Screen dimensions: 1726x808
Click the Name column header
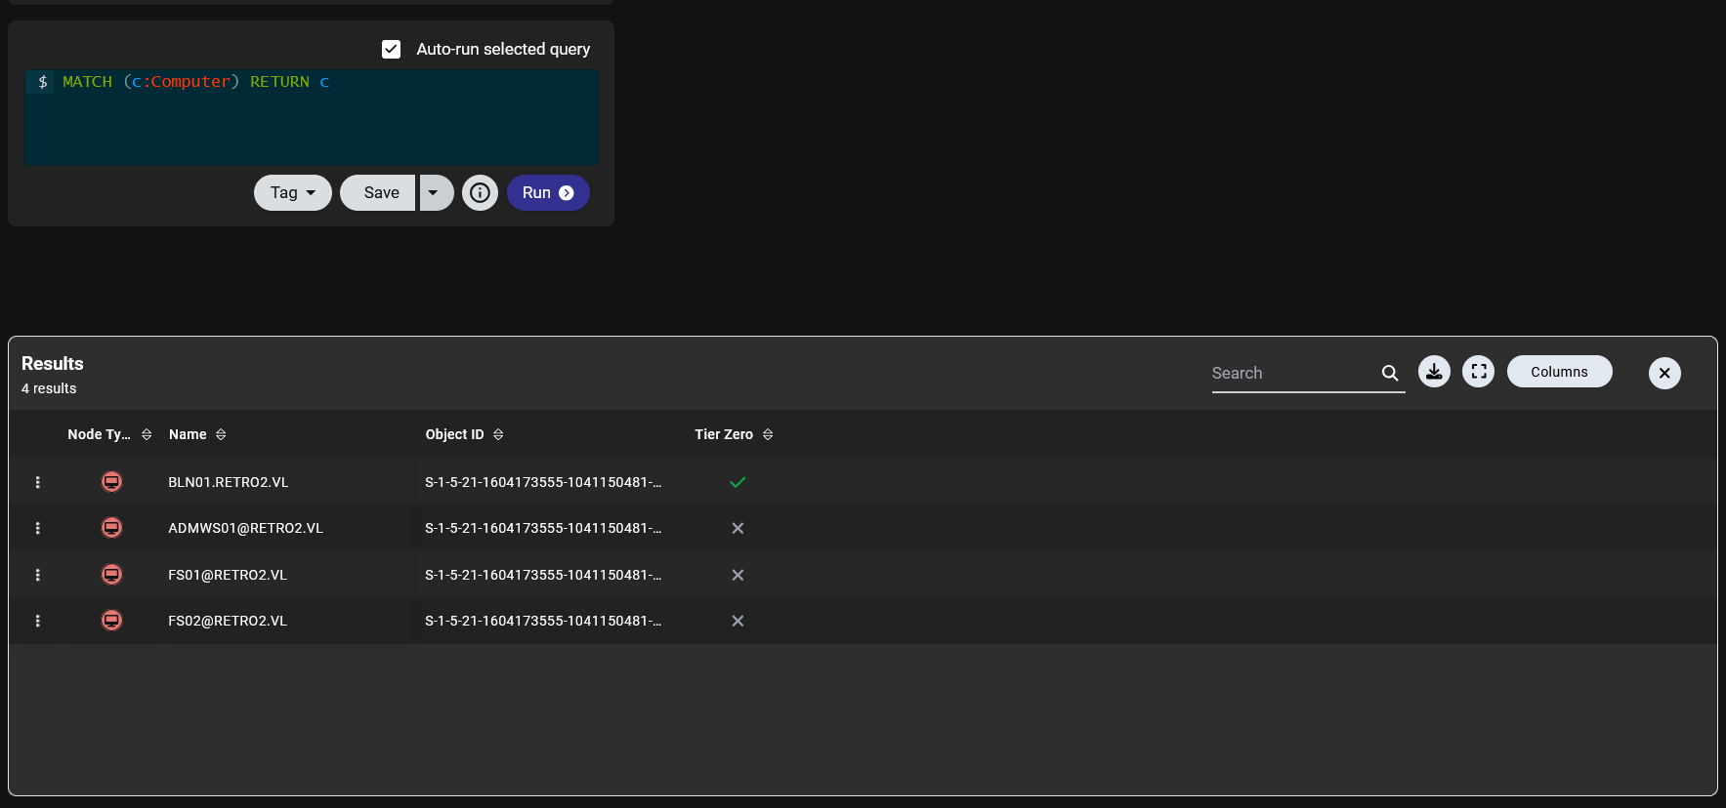click(188, 434)
